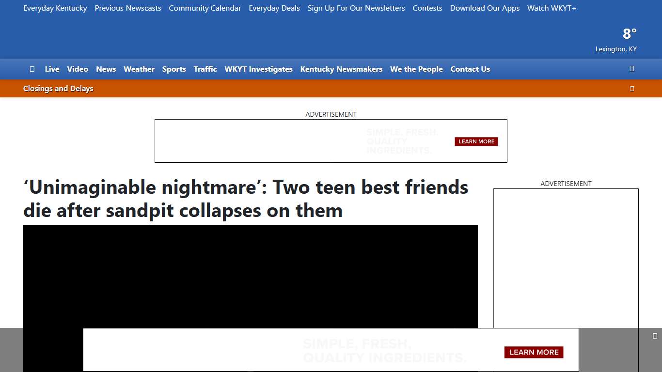
Task: Click LEARN MORE on bottom advertisement
Action: click(x=534, y=352)
